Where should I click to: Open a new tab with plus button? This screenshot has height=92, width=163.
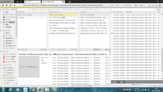tap(63, 2)
